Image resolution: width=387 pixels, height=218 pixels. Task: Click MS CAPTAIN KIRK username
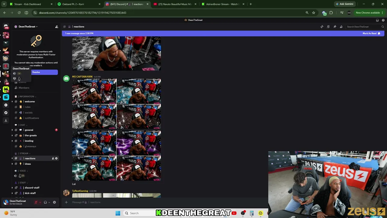tap(82, 77)
